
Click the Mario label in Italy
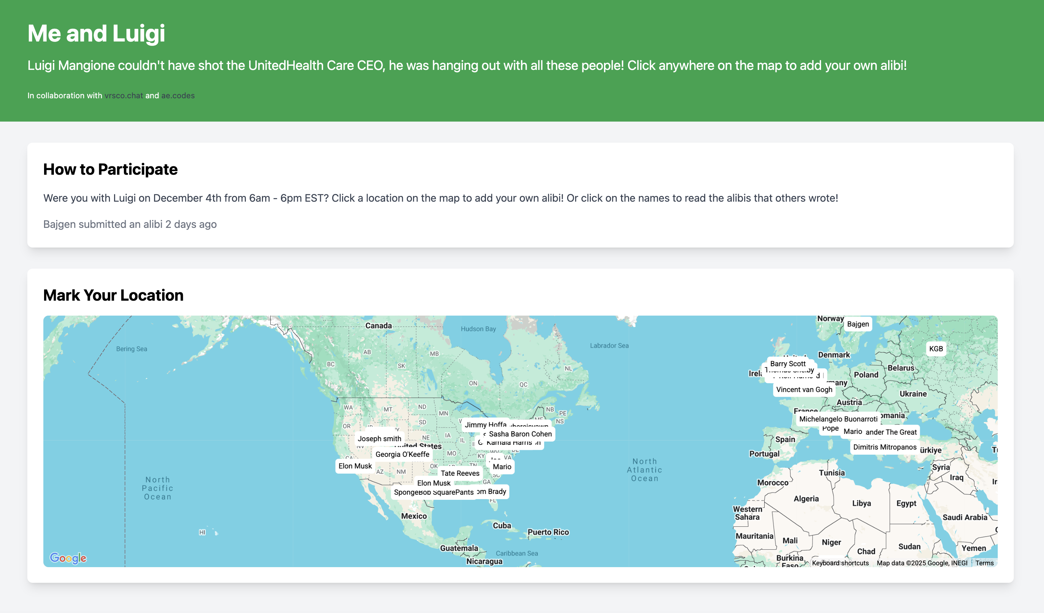(x=852, y=432)
